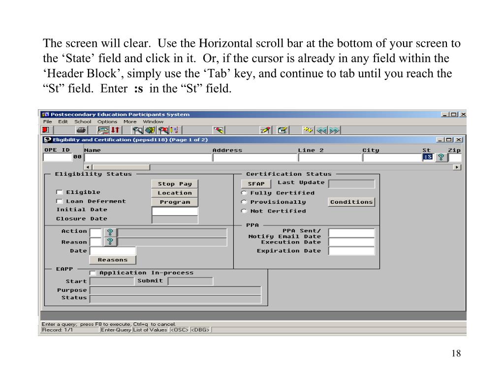Click the next record double-right arrow icon
The image size is (504, 378).
(334, 130)
